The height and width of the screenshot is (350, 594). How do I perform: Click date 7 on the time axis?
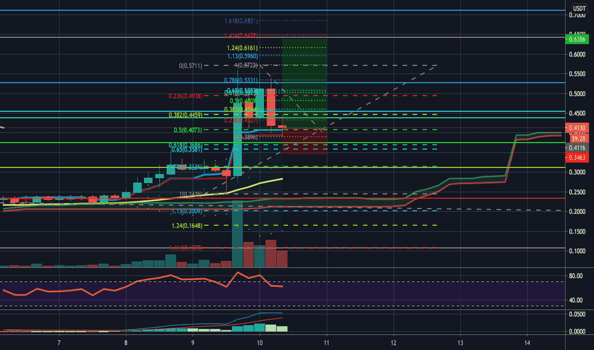pos(59,343)
